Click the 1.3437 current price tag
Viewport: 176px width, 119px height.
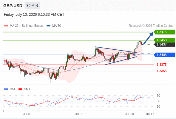(x=164, y=44)
